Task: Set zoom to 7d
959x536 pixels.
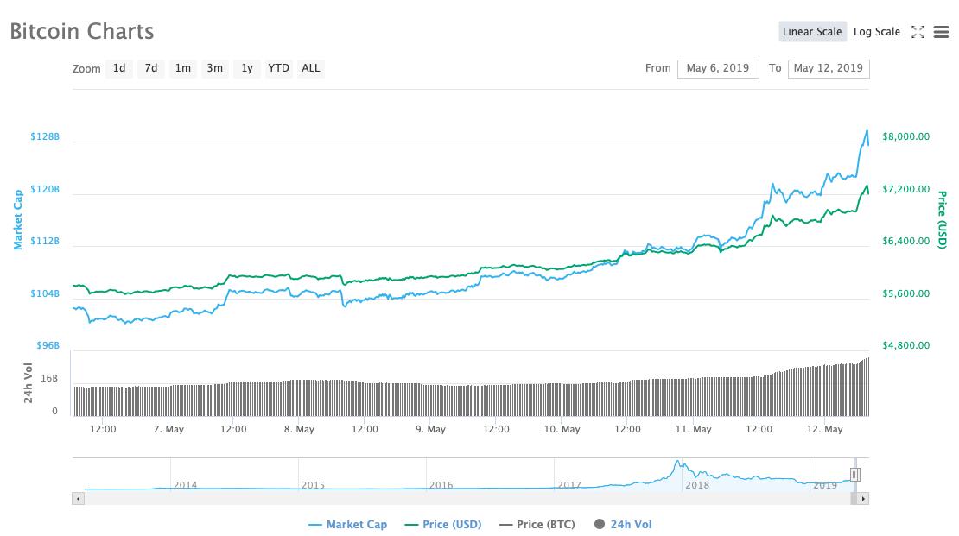Action: 151,68
